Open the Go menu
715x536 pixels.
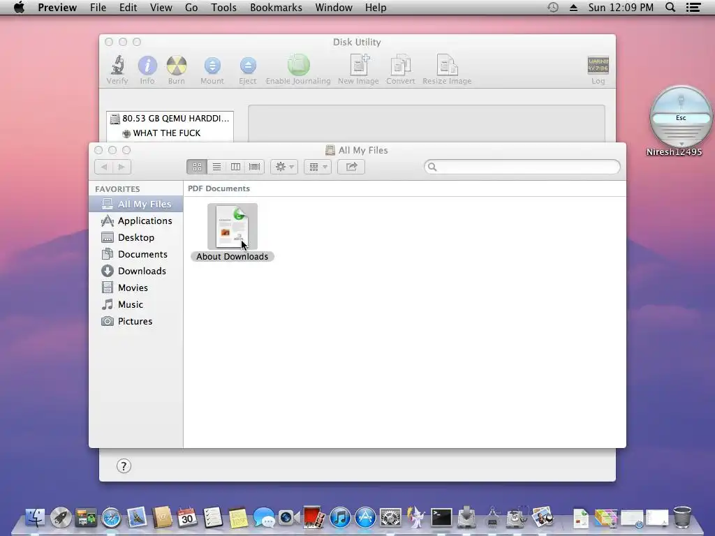click(x=191, y=8)
